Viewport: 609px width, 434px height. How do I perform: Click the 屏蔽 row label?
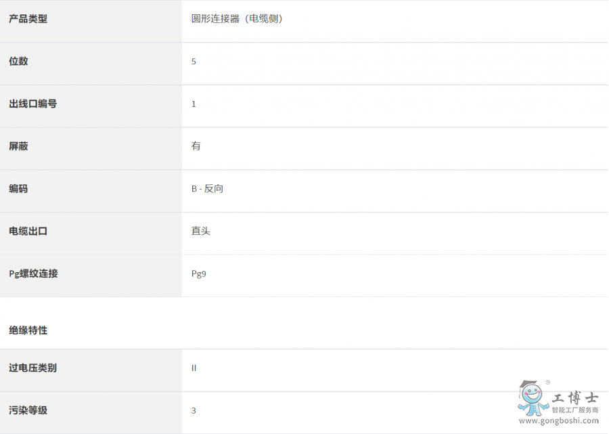18,146
